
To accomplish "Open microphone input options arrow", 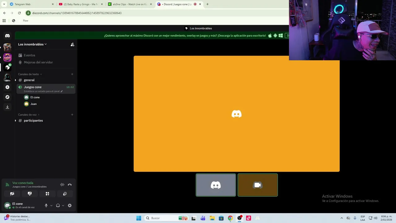I will tap(51, 205).
